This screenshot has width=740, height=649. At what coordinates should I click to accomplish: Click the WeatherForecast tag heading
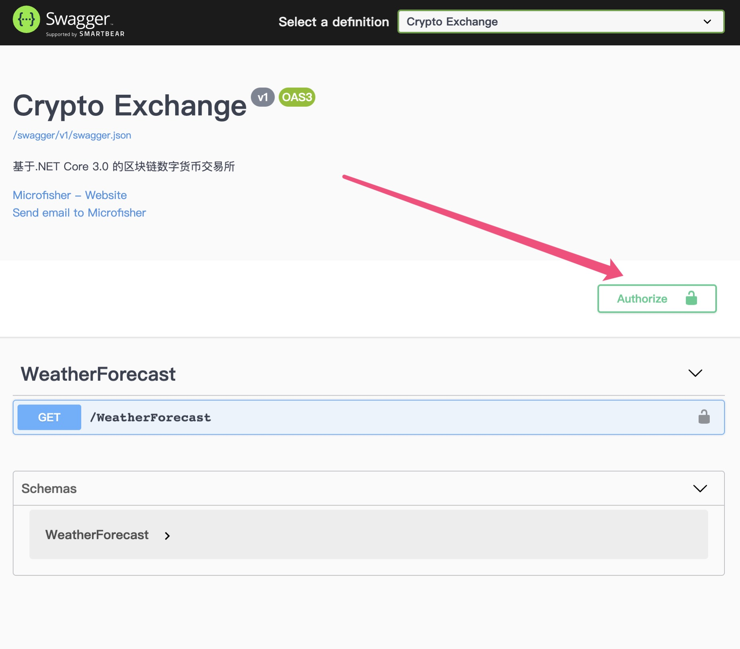coord(98,374)
